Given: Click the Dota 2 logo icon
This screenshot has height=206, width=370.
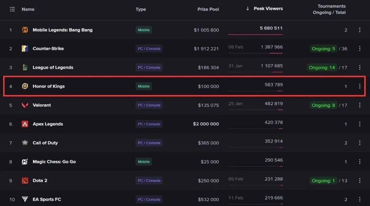Looking at the screenshot, I should [x=25, y=181].
